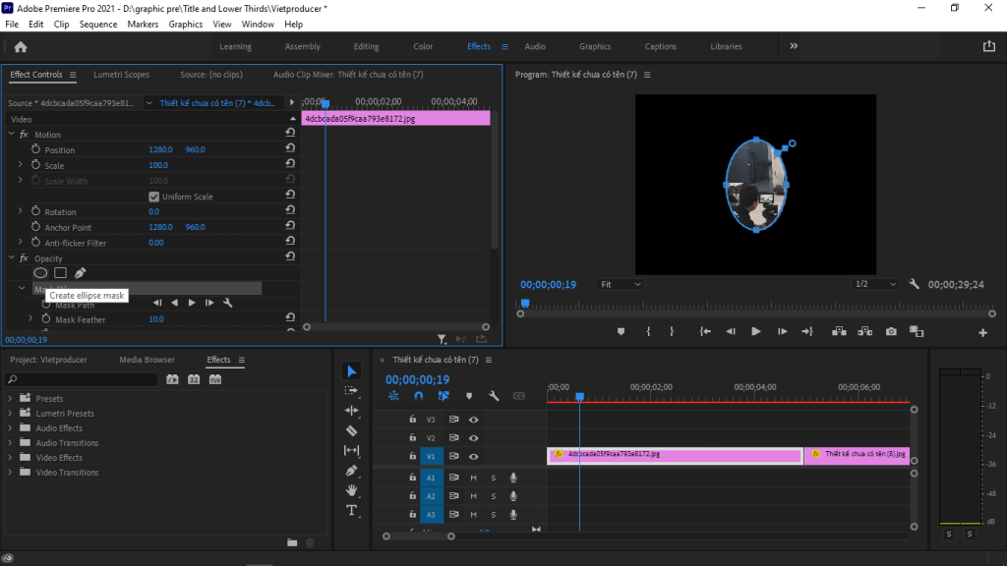The width and height of the screenshot is (1007, 566).
Task: Click the Play button under the Program monitor
Action: pos(755,331)
